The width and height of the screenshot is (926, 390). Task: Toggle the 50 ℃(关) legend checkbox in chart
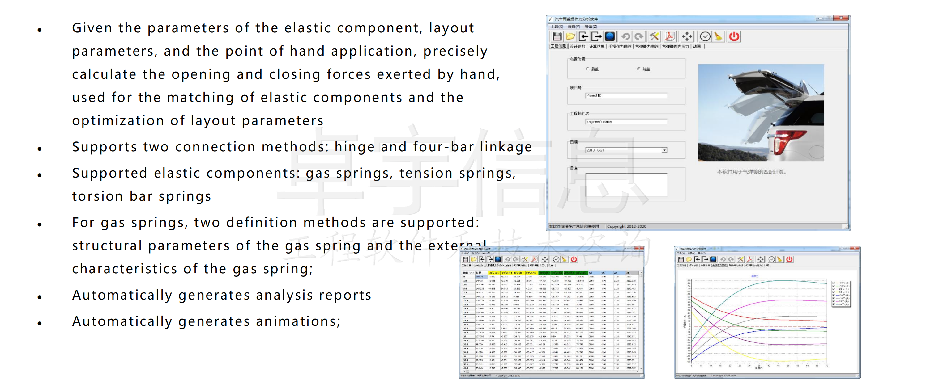click(x=834, y=304)
